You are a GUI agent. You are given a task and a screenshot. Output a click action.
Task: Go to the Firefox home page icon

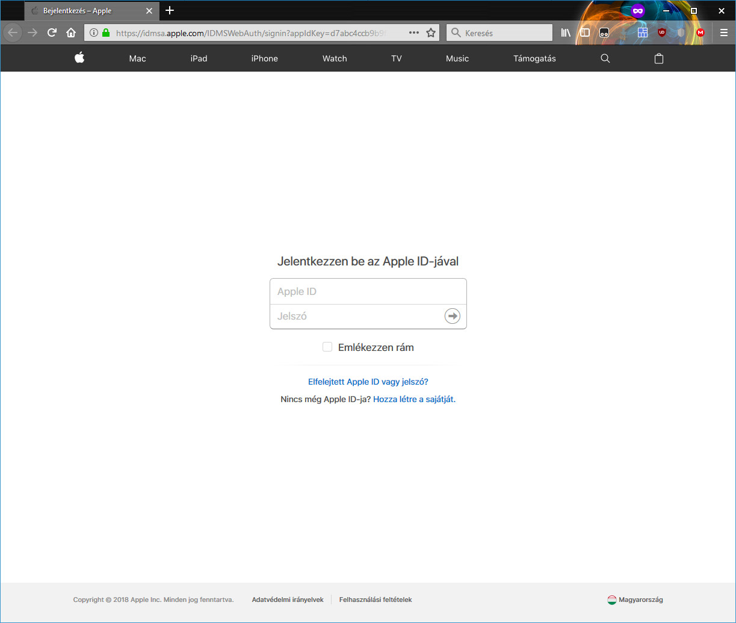click(x=71, y=33)
